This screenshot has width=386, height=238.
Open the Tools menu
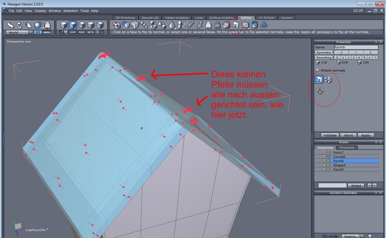pyautogui.click(x=84, y=11)
